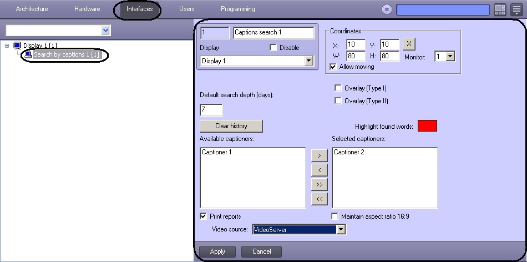Toggle Print reports checkbox
527x262 pixels.
point(204,216)
